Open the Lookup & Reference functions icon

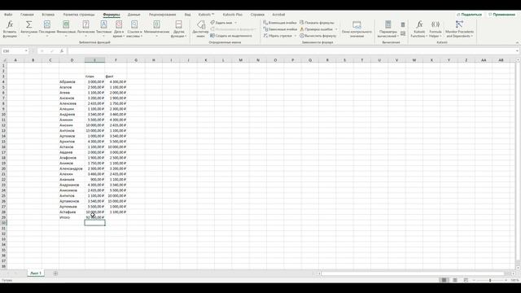[134, 24]
